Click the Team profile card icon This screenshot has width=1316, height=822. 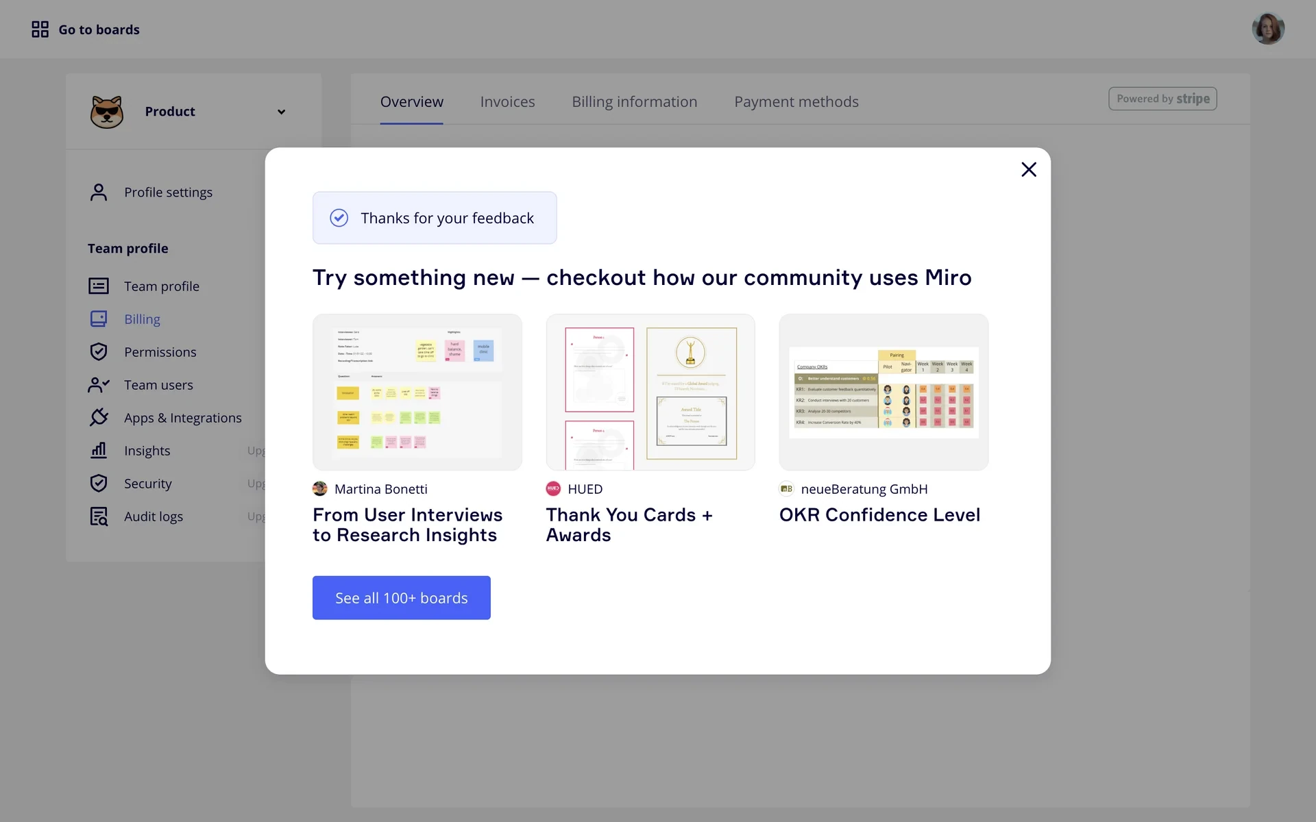pos(99,286)
